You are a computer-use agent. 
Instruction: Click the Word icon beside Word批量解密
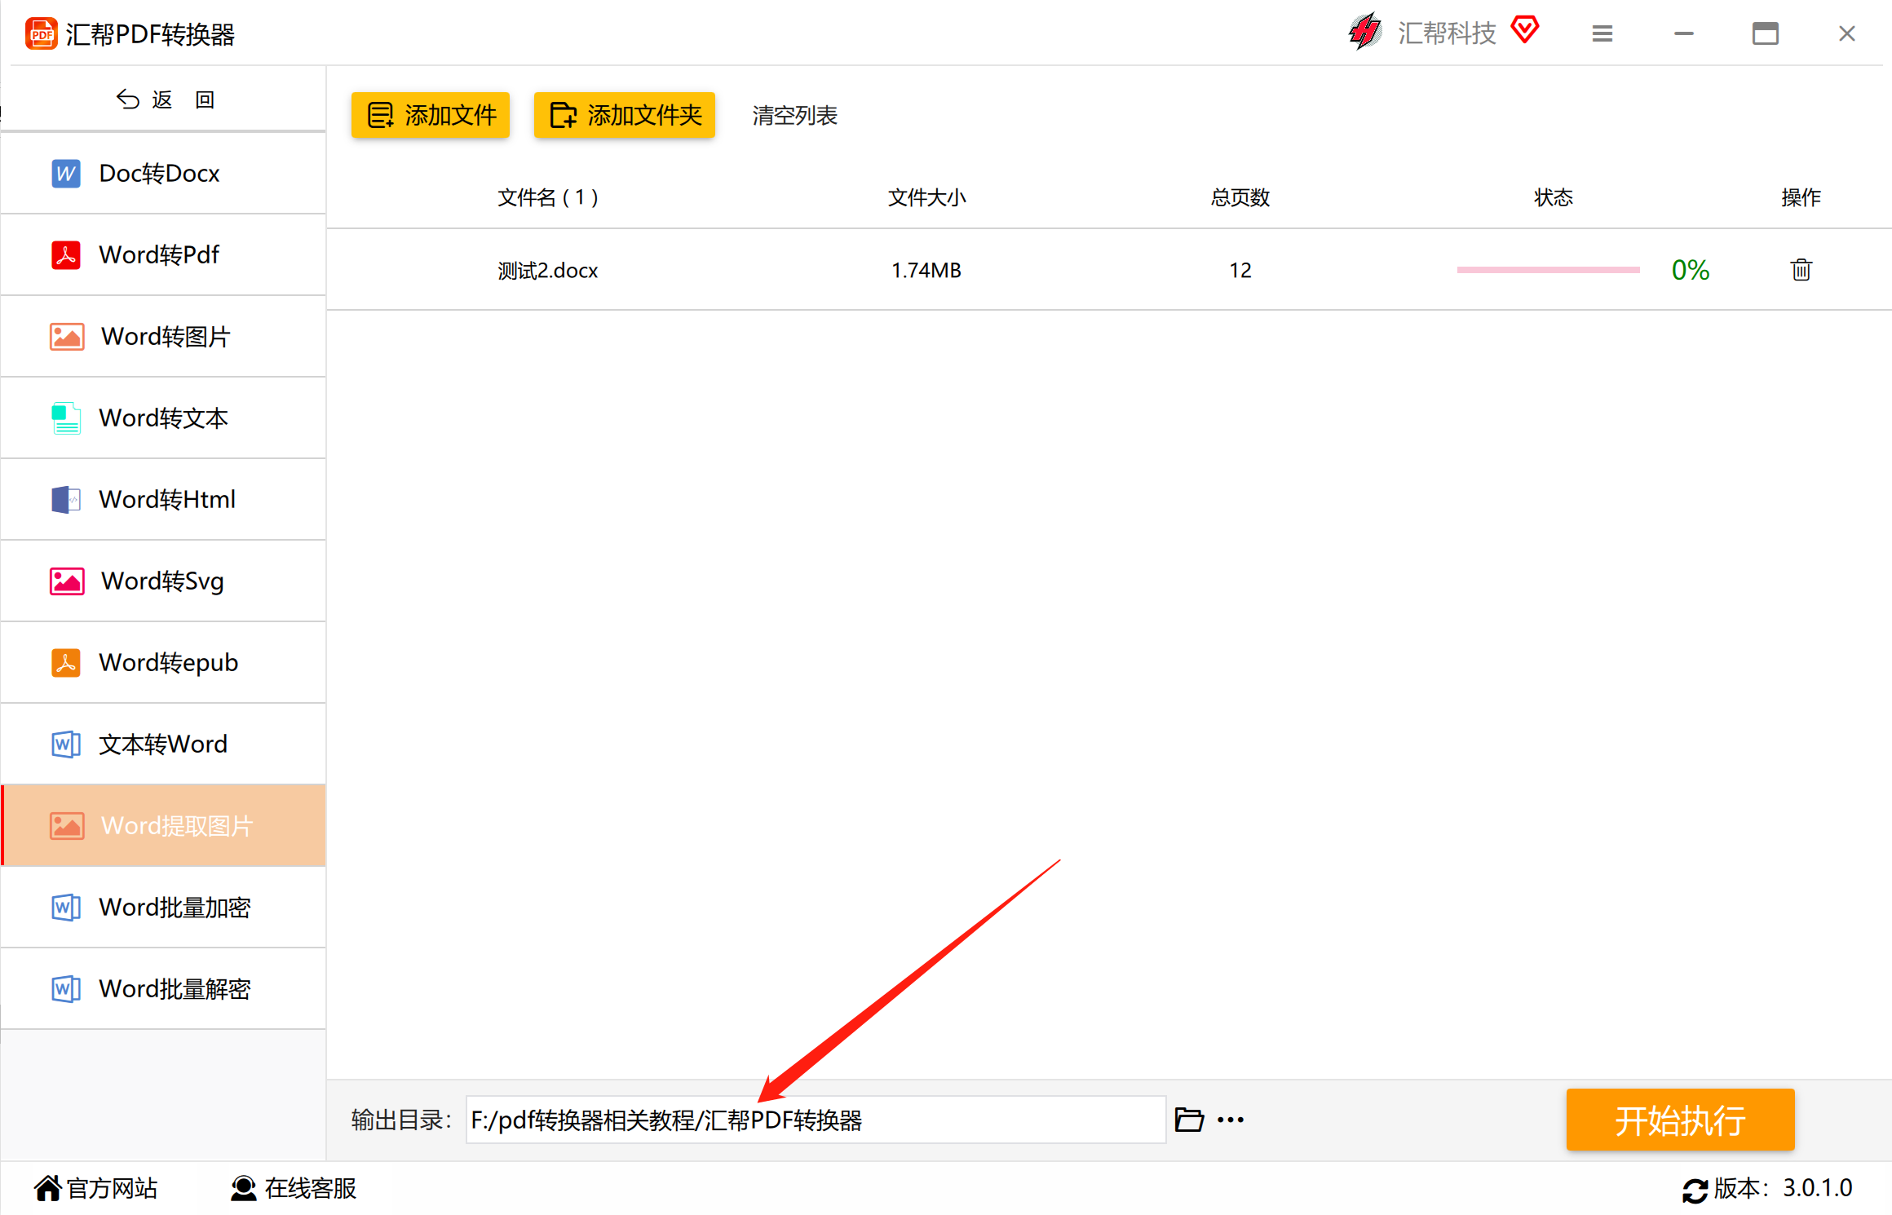tap(66, 988)
